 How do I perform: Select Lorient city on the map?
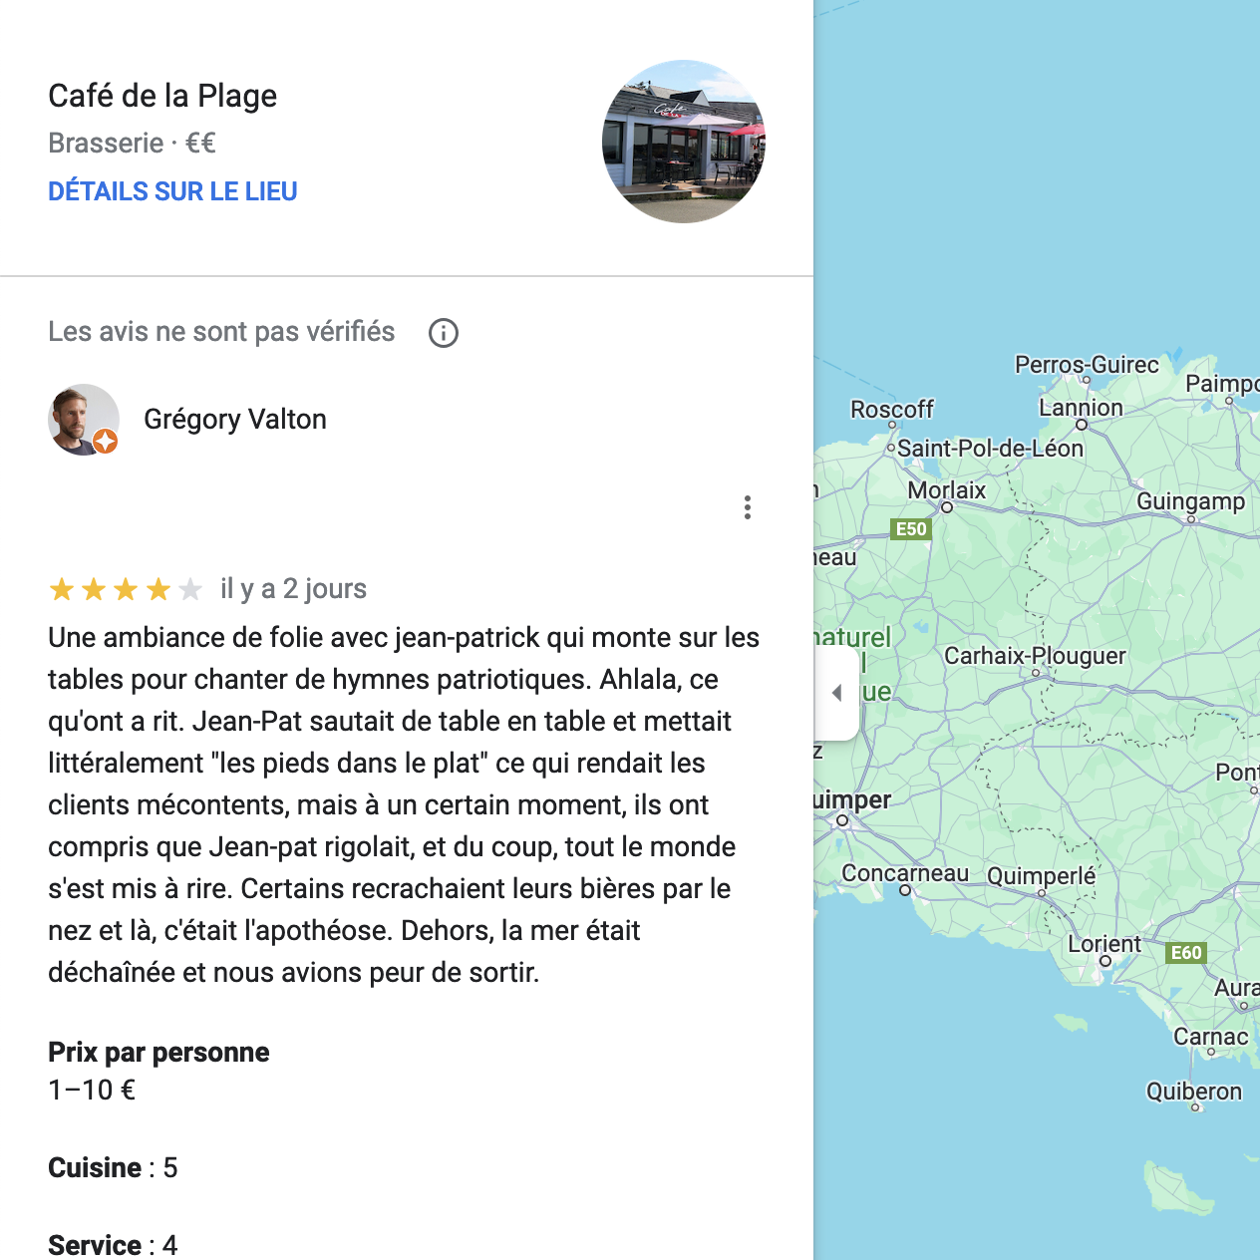pos(1104,944)
